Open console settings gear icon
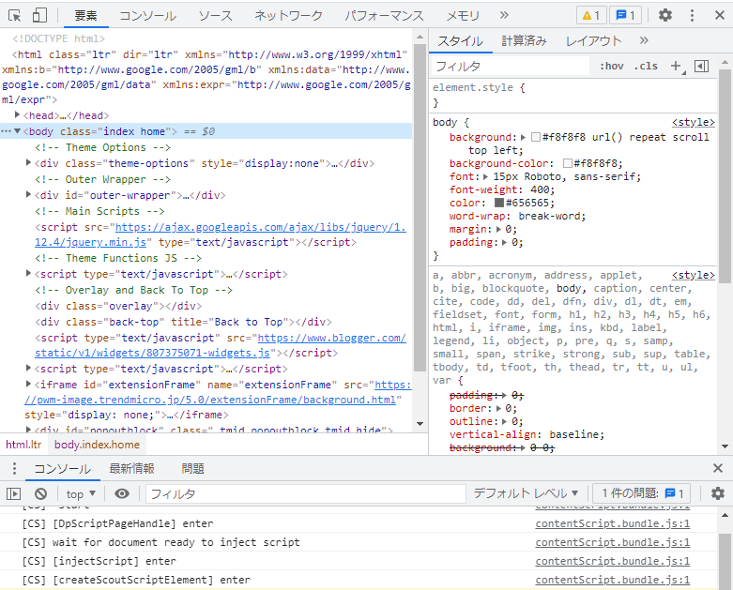733x590 pixels. coord(718,493)
